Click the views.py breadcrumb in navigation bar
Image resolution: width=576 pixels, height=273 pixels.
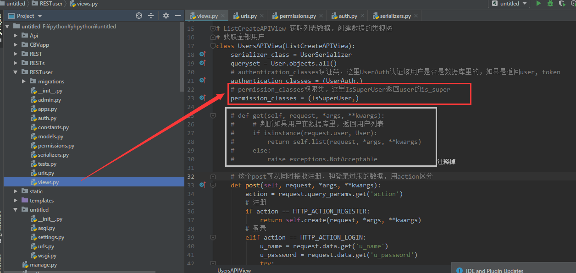[84, 4]
